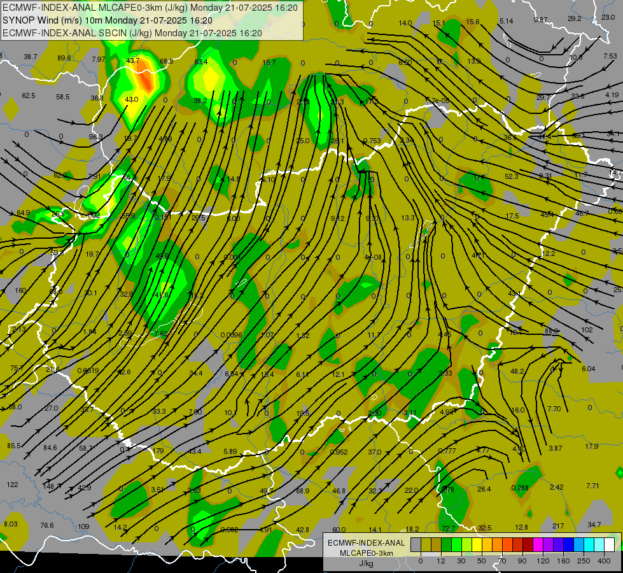Image resolution: width=623 pixels, height=573 pixels.
Task: Select the magenta swatch in the color scale
Action: coord(538,545)
